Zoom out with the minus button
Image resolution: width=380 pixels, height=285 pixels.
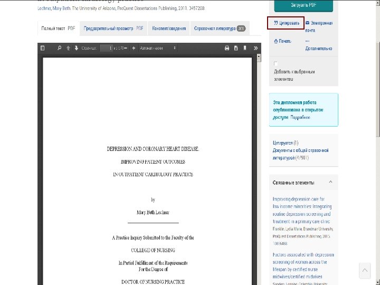[x=126, y=48]
